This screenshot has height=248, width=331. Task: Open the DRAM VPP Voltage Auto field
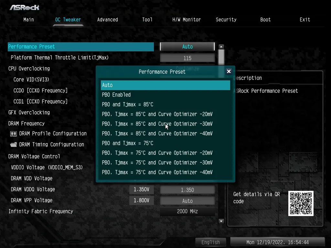pyautogui.click(x=187, y=201)
